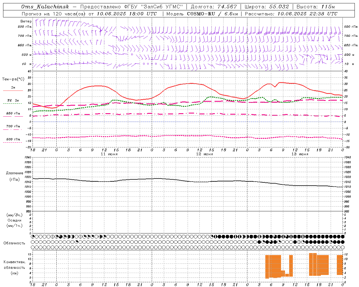
Task: Click the Td 2м dew point legend entry
Action: point(13,100)
